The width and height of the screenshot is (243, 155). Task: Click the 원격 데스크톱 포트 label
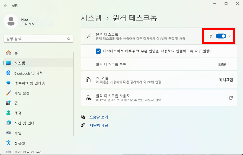pos(111,64)
